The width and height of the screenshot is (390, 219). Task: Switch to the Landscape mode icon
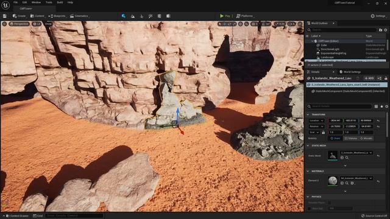pos(133,16)
